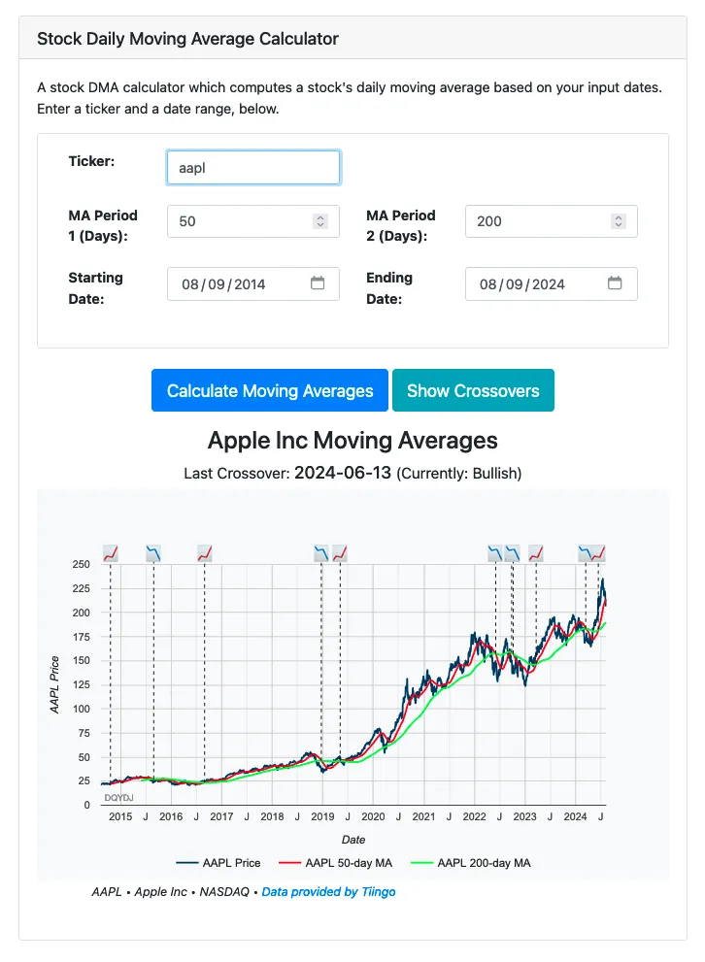
Task: Toggle visibility of the AAPL 200-day MA line
Action: click(481, 862)
